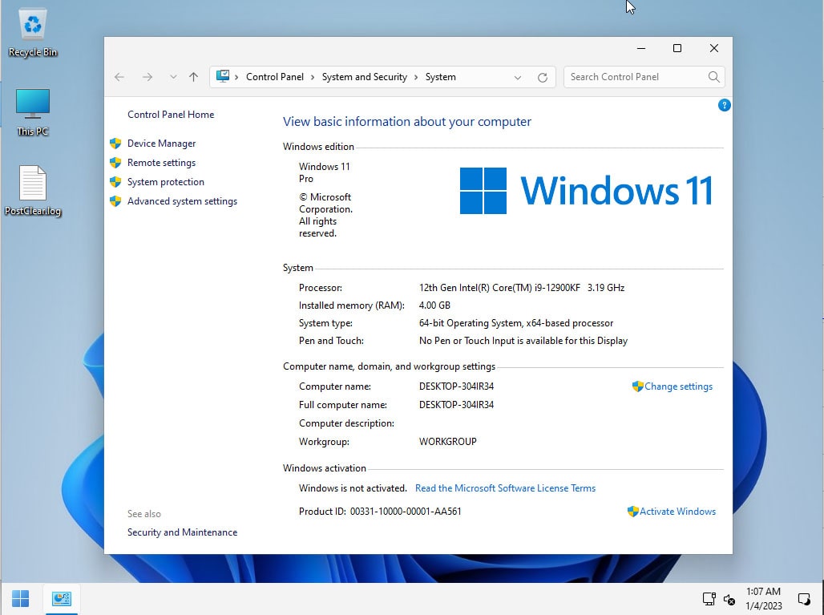Click the search magnifier icon

click(x=713, y=77)
